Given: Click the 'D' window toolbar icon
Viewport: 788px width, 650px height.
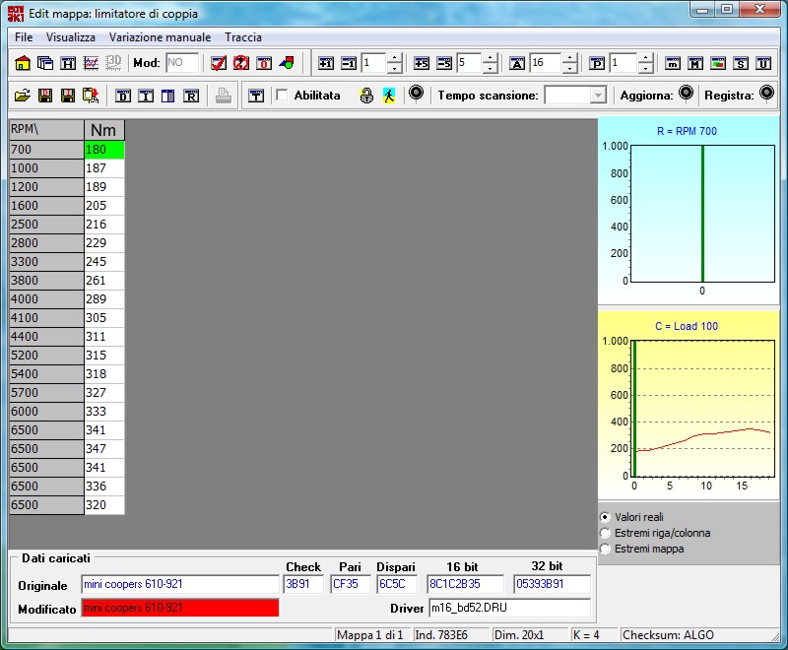Looking at the screenshot, I should click(x=123, y=96).
